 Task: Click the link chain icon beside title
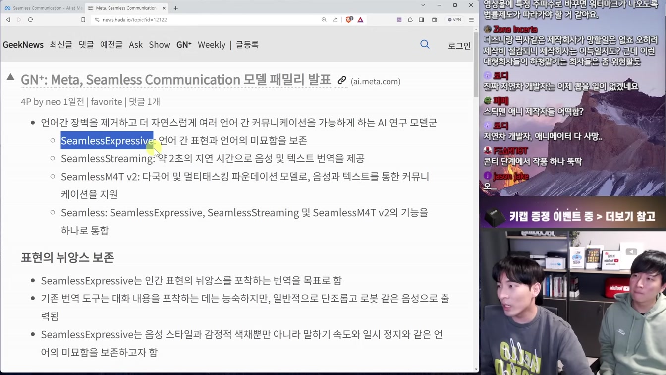tap(342, 80)
